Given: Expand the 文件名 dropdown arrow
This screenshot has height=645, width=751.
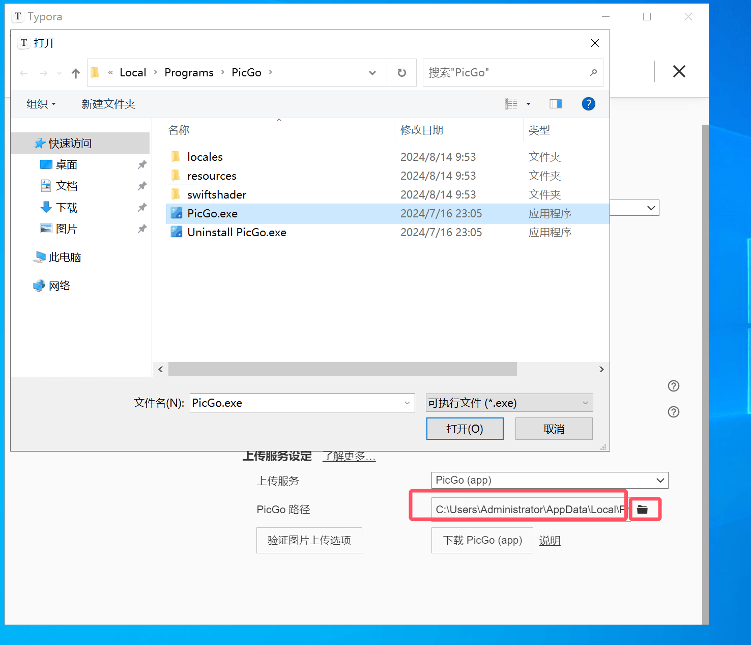Looking at the screenshot, I should 407,403.
